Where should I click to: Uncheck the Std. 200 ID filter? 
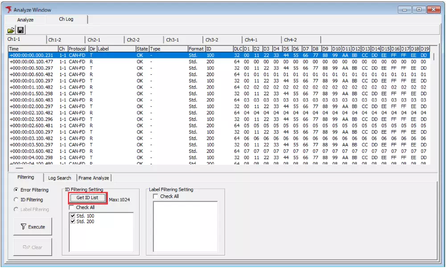tap(73, 221)
